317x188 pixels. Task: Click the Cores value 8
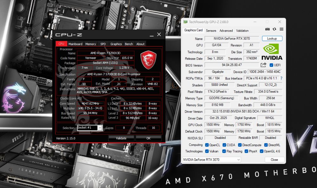click(x=124, y=128)
